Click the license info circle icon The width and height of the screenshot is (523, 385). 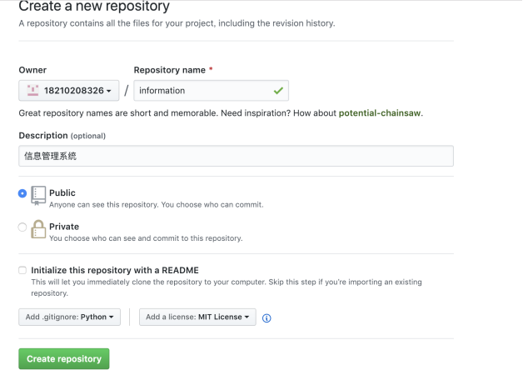point(266,318)
